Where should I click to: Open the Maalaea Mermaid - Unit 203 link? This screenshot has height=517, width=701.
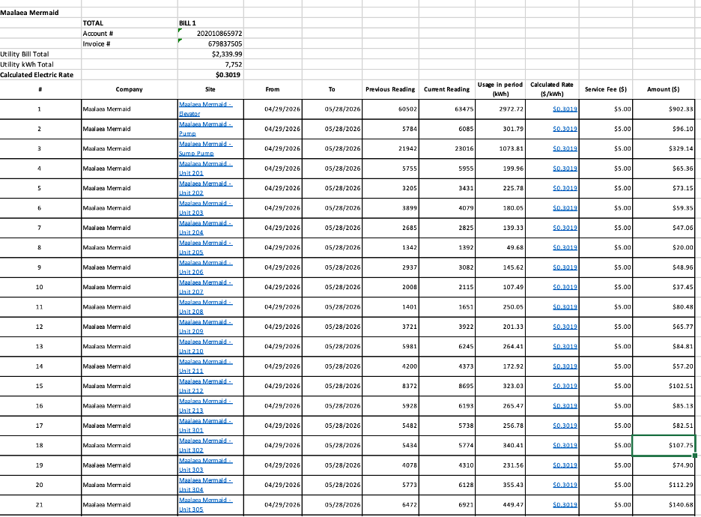pos(206,208)
